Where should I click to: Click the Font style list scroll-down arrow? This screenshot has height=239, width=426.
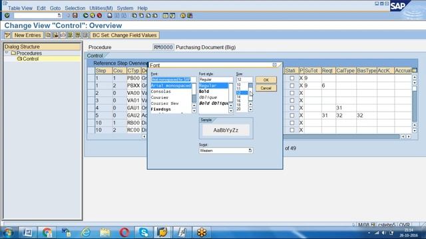click(x=231, y=111)
